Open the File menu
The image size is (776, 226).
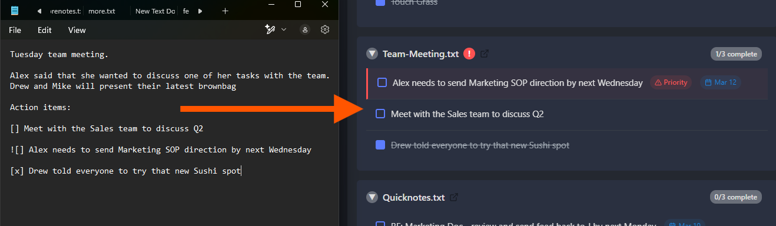coord(15,30)
